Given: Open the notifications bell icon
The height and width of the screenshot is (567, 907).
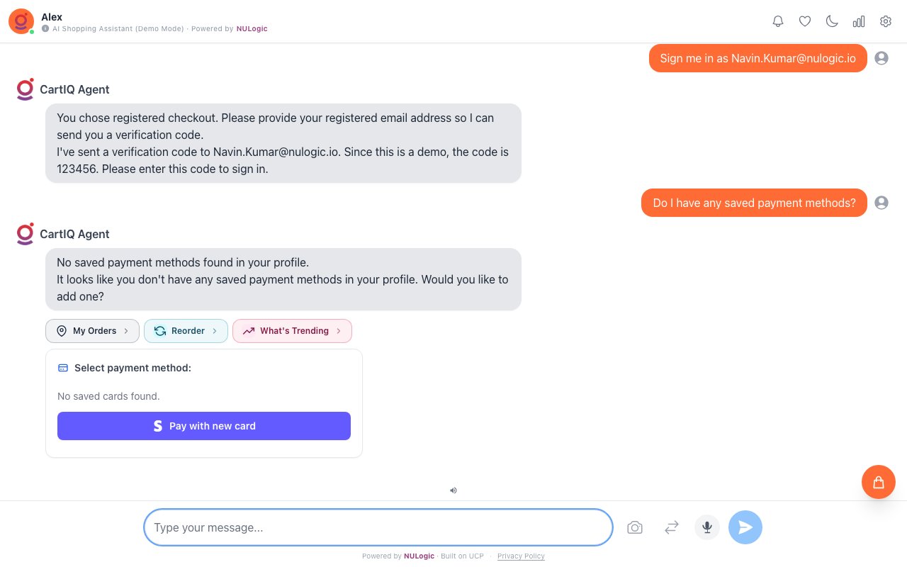Looking at the screenshot, I should pyautogui.click(x=778, y=21).
